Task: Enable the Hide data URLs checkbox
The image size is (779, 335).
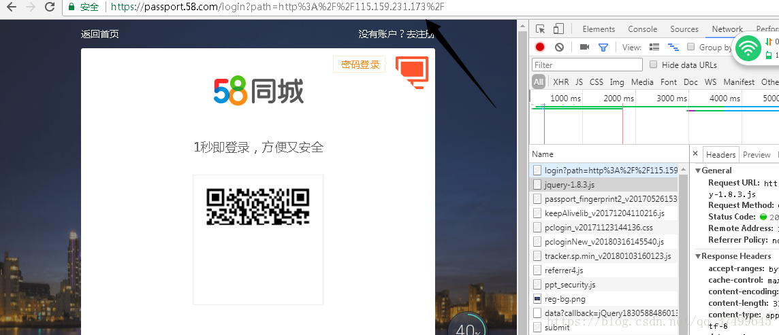Action: click(x=653, y=65)
